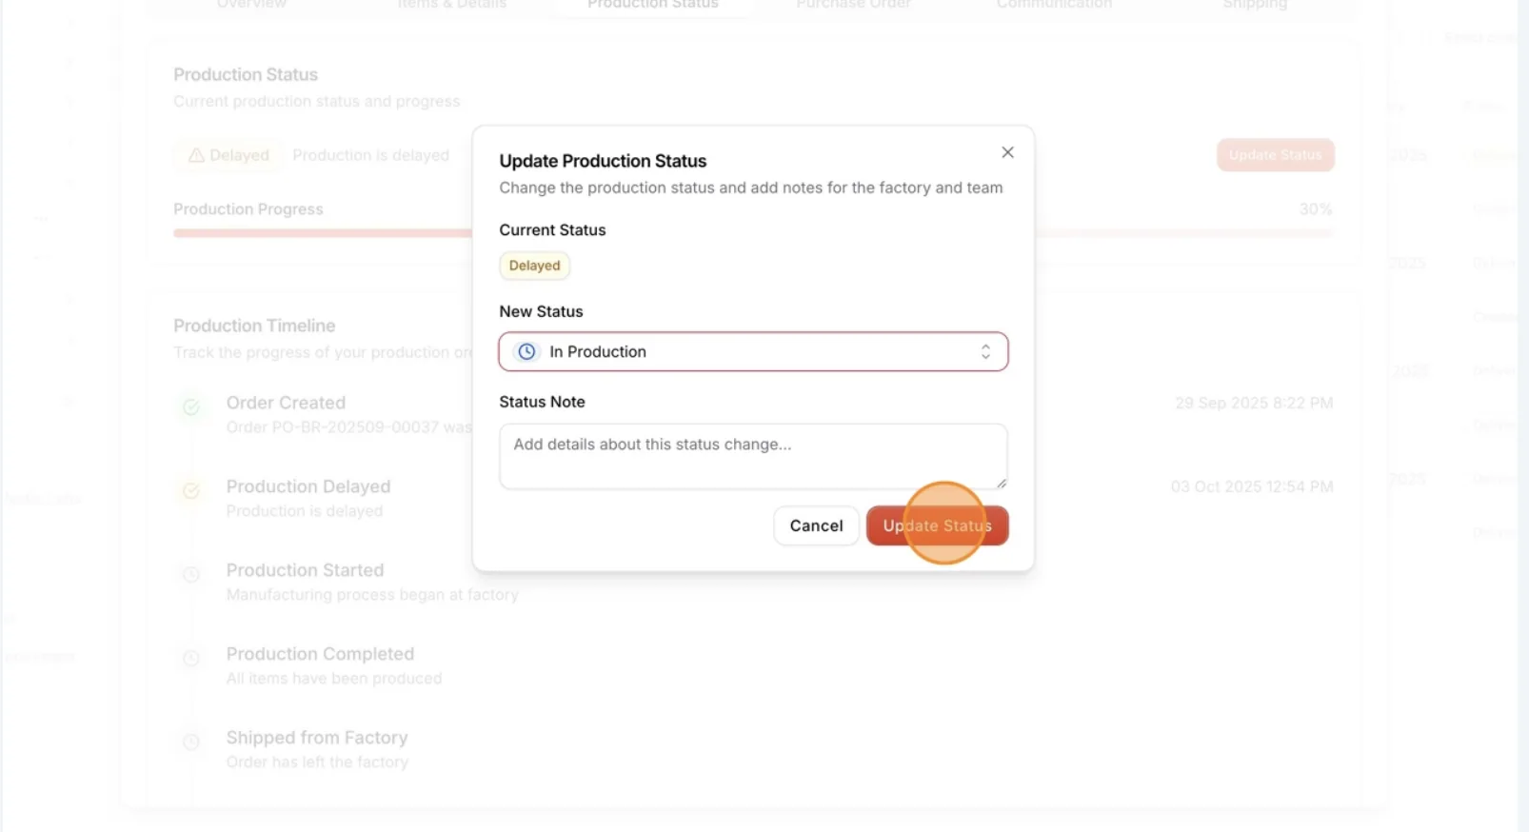Click the Delayed badge under Current Status

point(534,266)
